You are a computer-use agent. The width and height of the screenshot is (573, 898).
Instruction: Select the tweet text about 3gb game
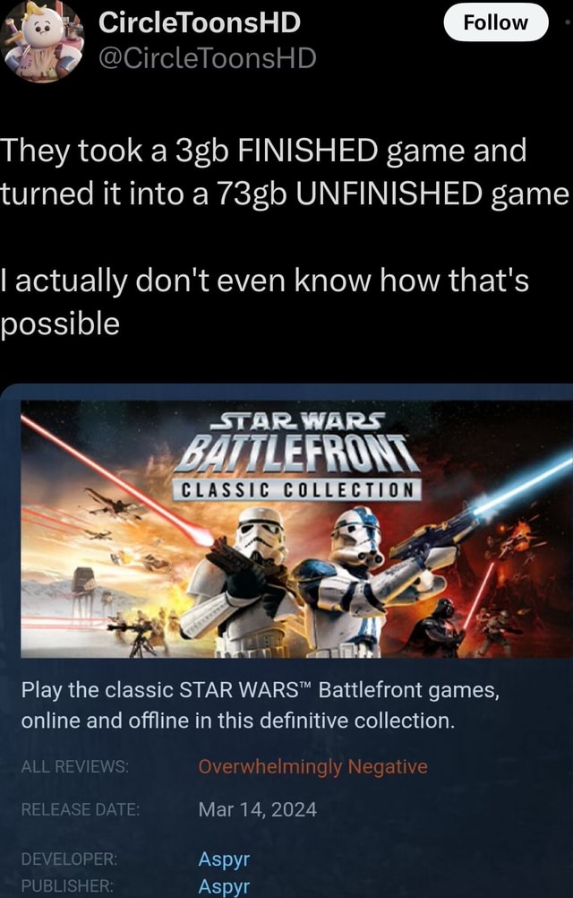[285, 237]
